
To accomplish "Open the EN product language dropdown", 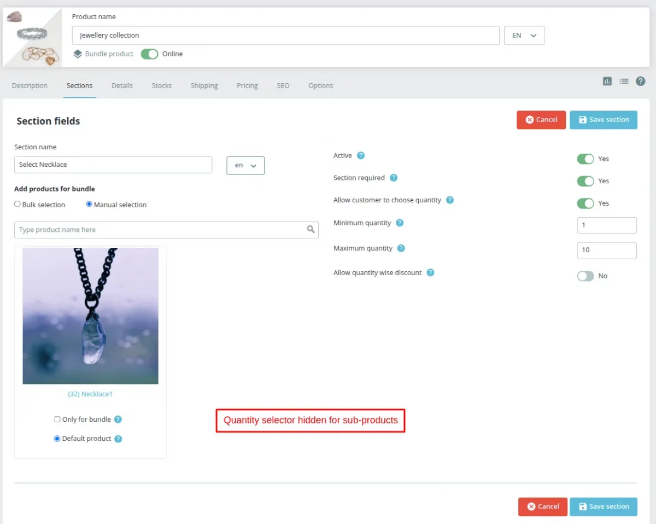I will (x=524, y=36).
